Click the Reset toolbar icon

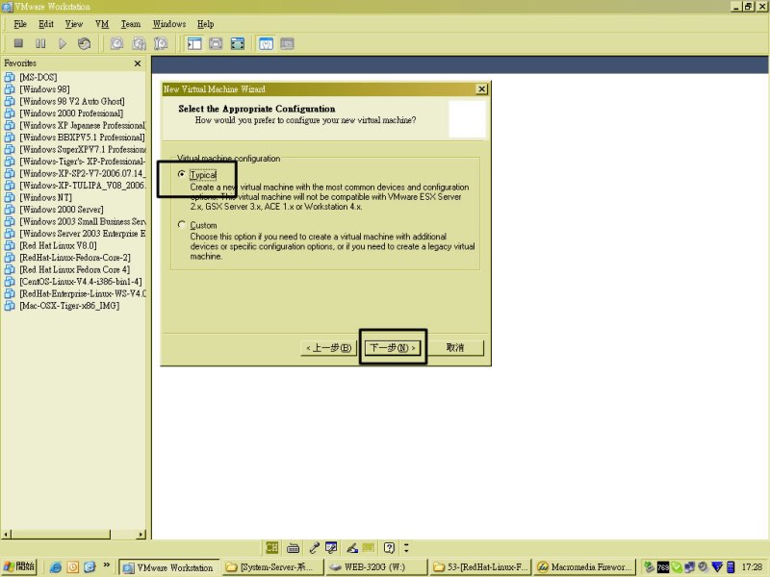84,43
